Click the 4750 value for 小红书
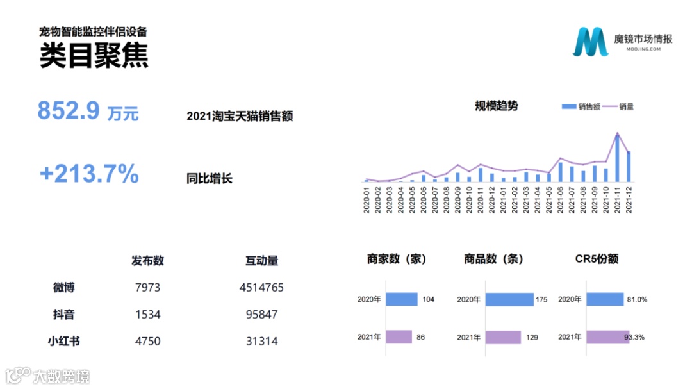This screenshot has width=692, height=389. pyautogui.click(x=148, y=342)
